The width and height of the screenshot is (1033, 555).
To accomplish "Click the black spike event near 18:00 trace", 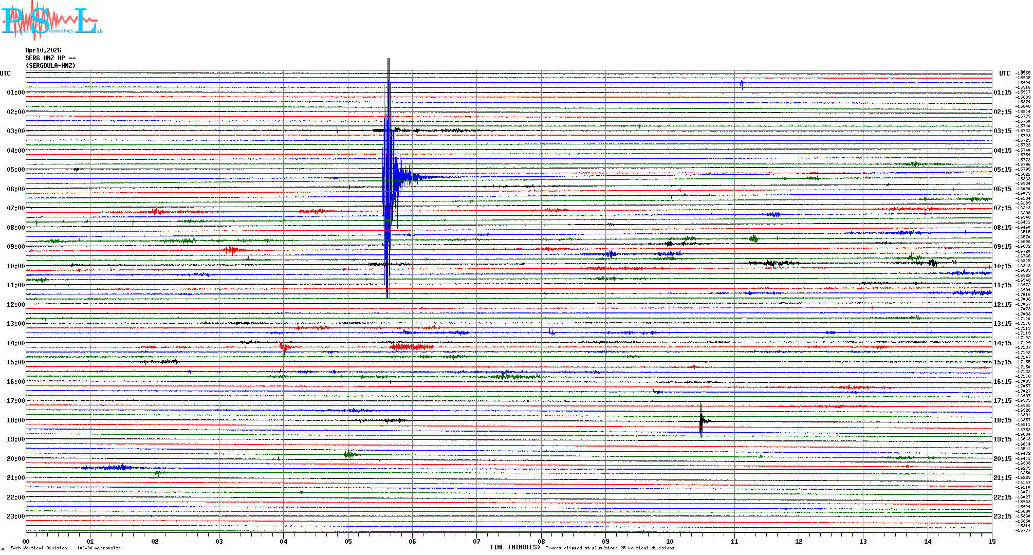I will [701, 421].
